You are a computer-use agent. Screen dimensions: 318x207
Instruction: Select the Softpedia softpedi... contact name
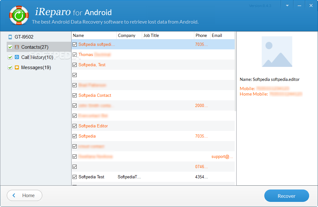coord(97,44)
